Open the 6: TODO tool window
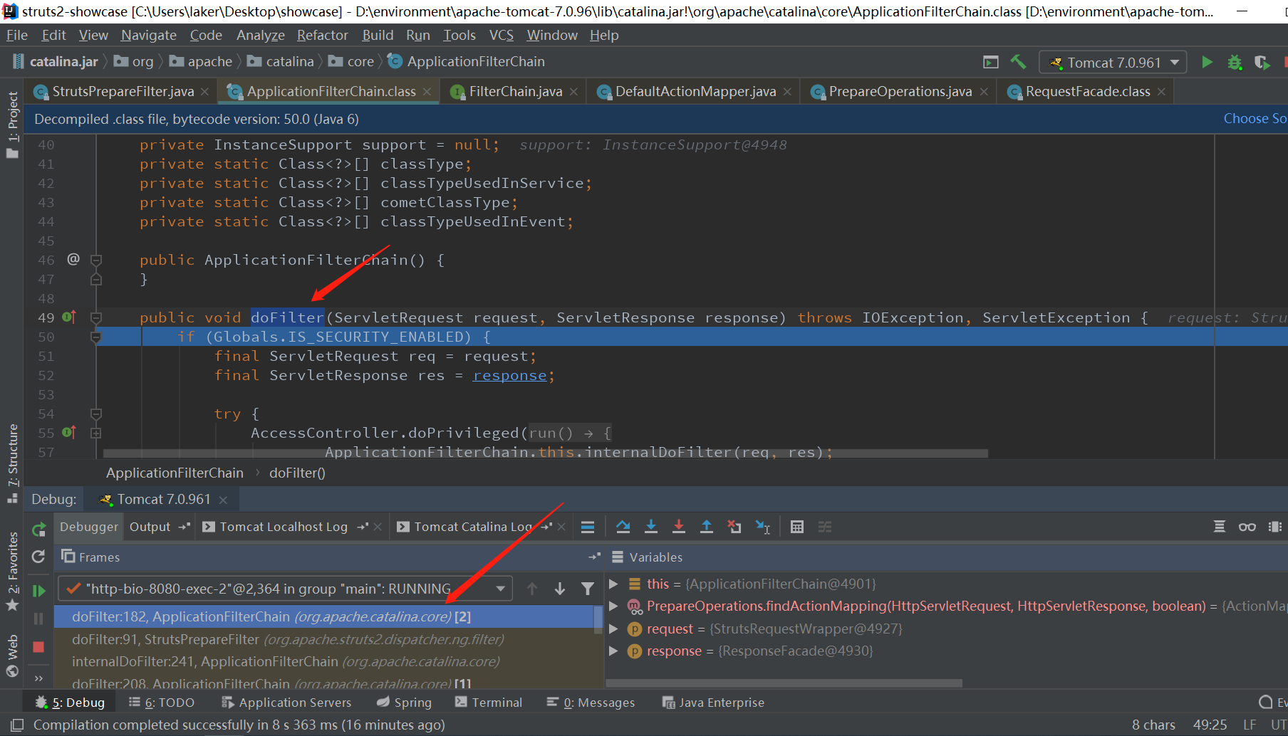The image size is (1288, 736). tap(162, 703)
